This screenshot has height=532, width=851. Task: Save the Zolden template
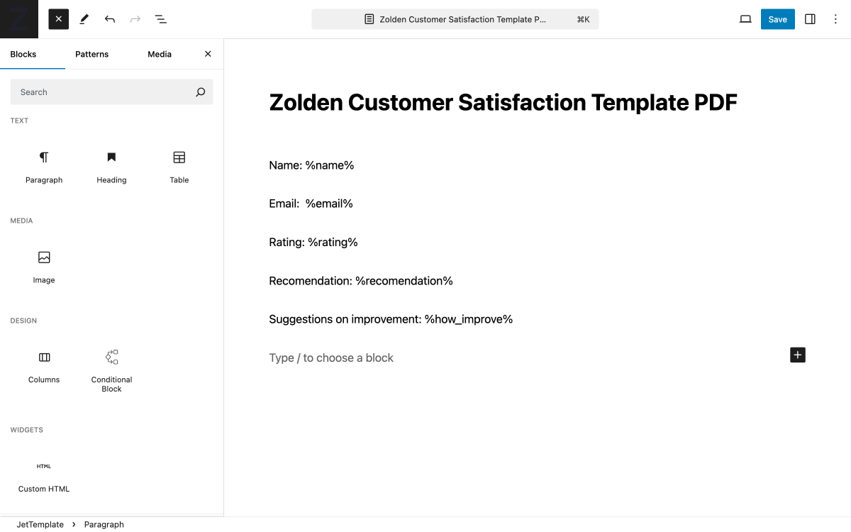click(777, 19)
